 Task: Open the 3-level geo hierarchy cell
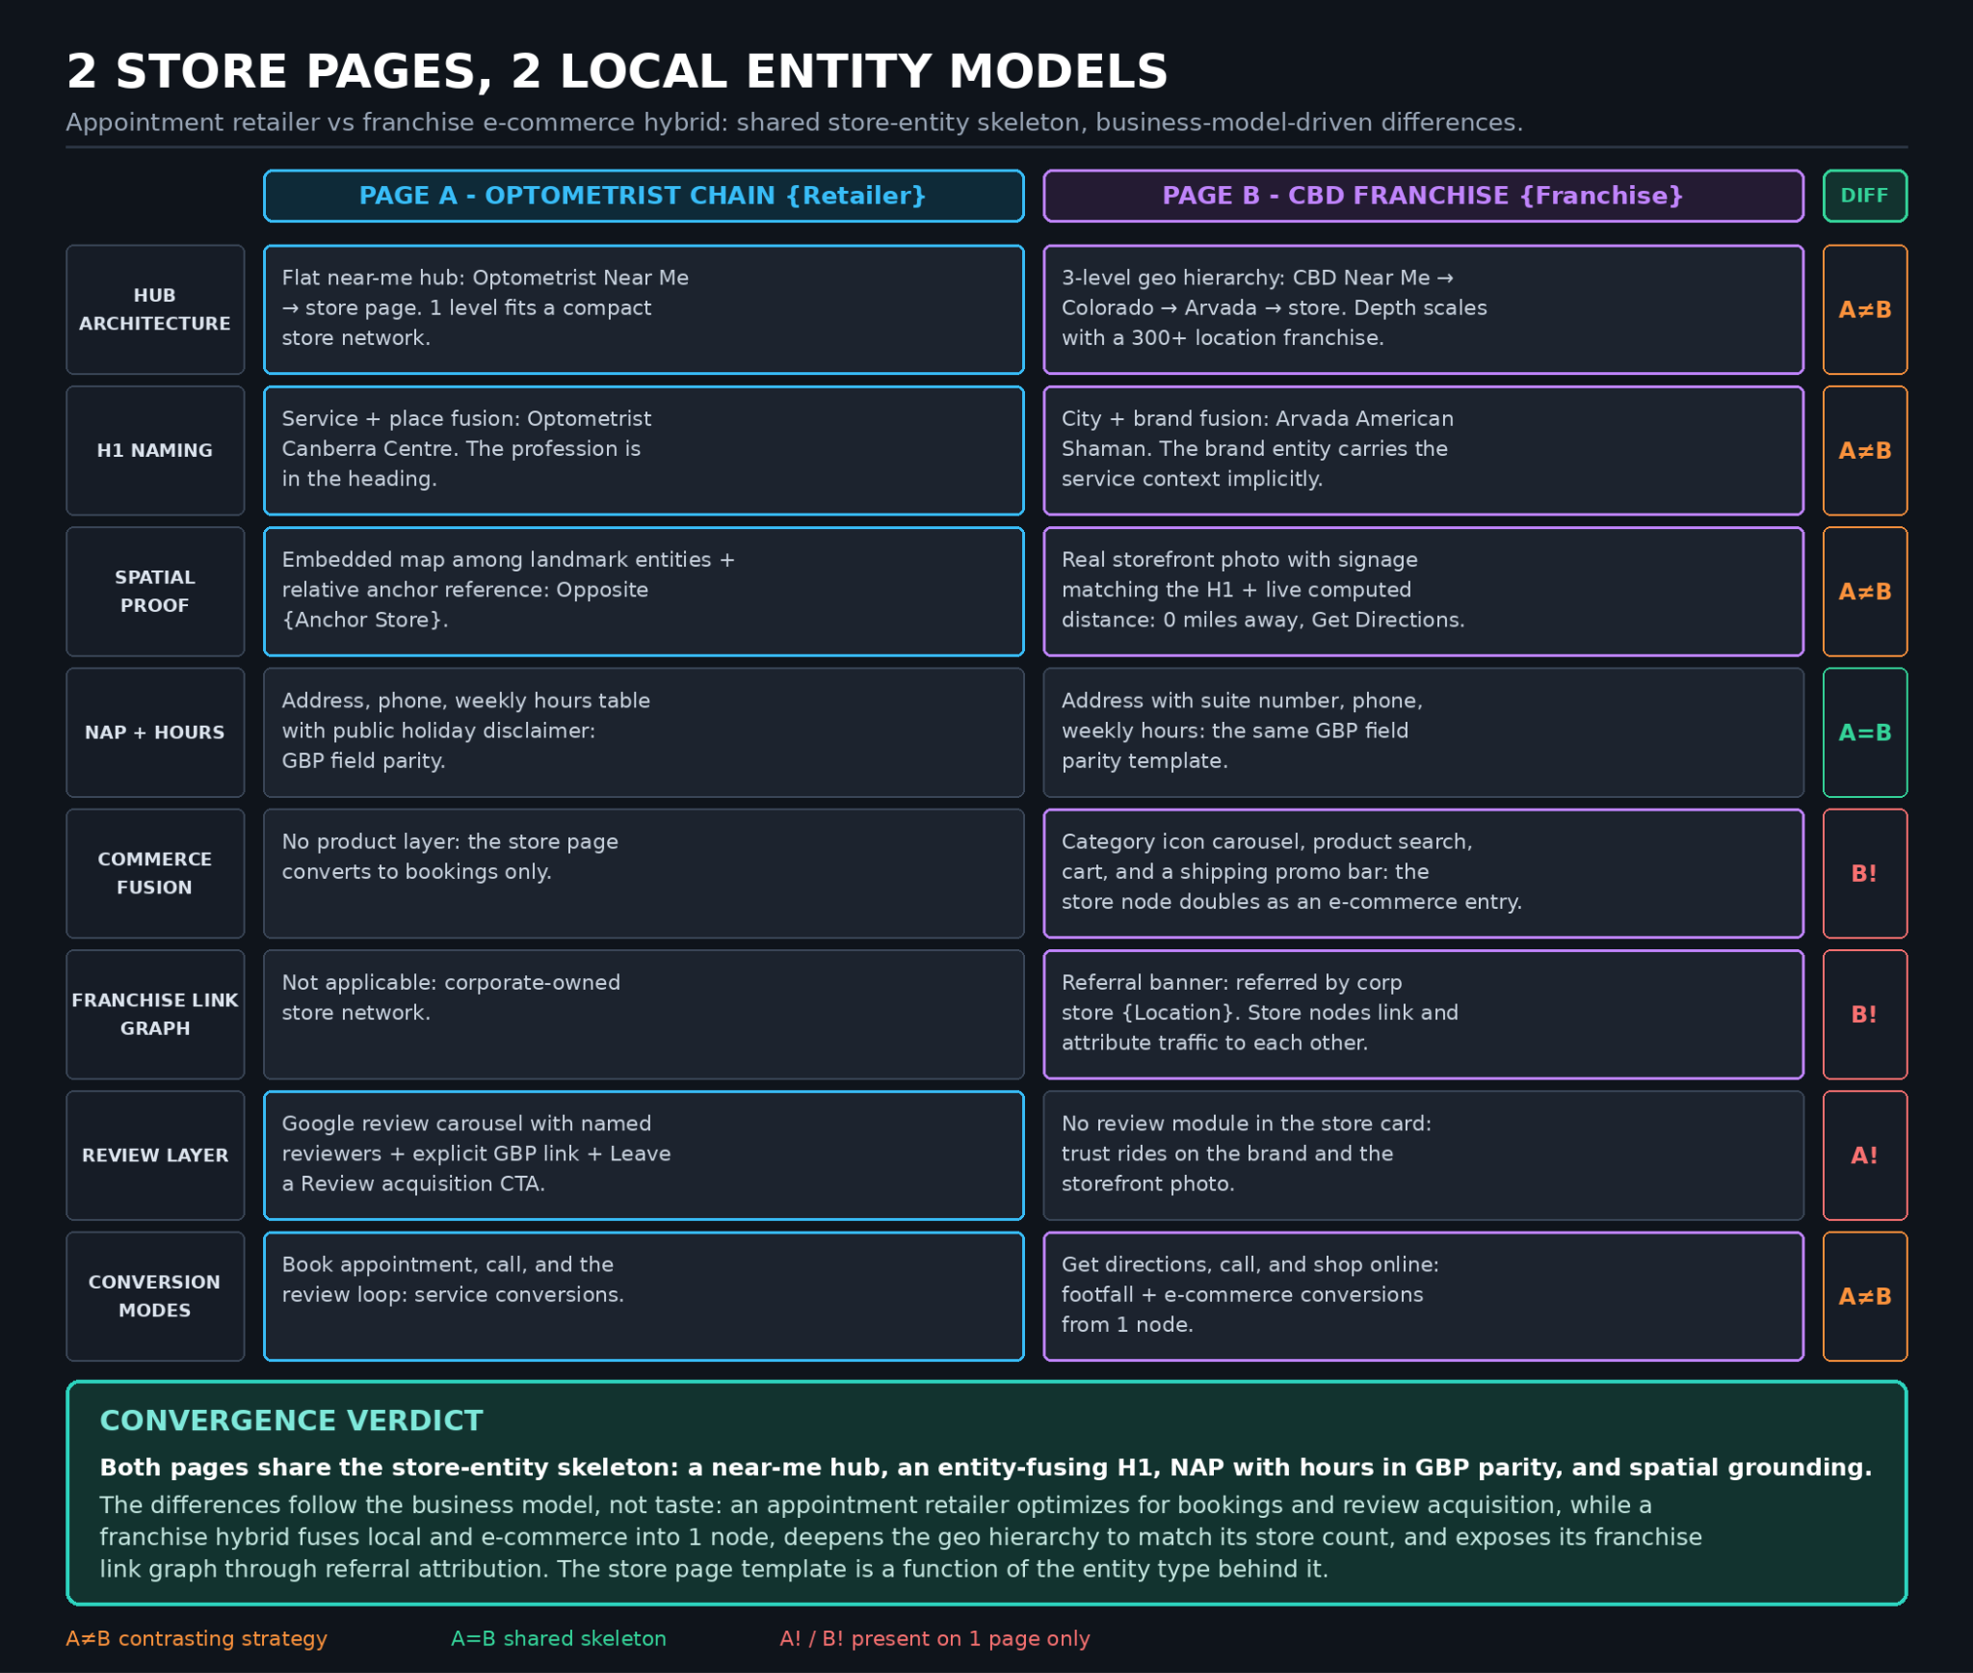pos(1423,309)
